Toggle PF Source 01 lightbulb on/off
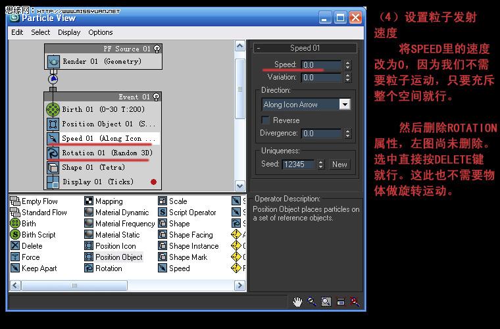 pyautogui.click(x=157, y=49)
